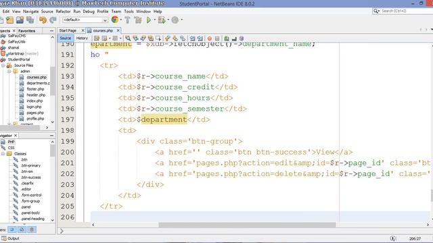Viewport: 433px width, 243px height.
Task: Open the project configuration <default> dropdown
Action: pyautogui.click(x=85, y=20)
